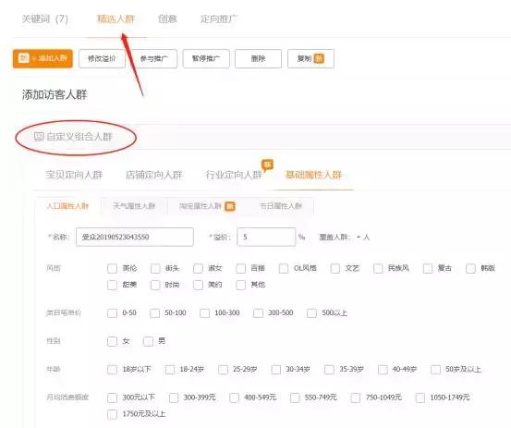Check the 时尚 checkbox

(x=155, y=285)
